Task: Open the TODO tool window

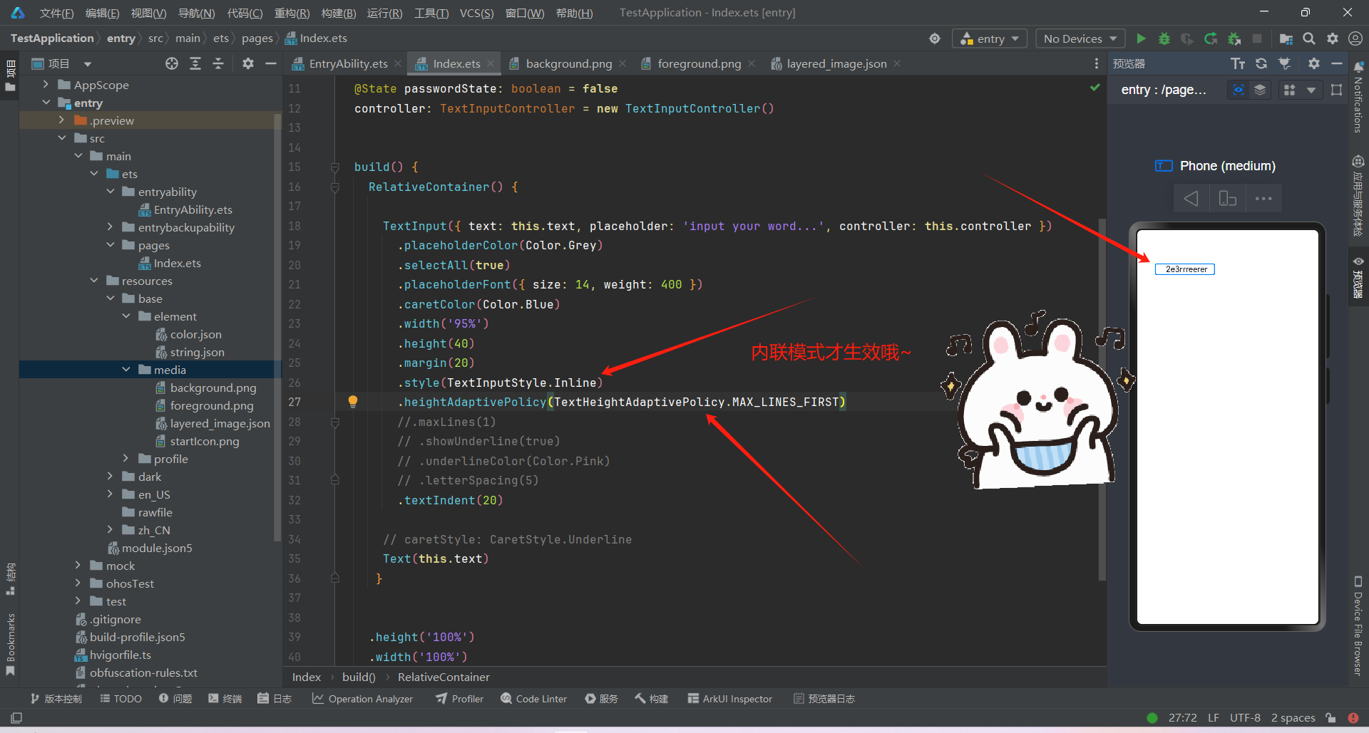Action: point(121,699)
